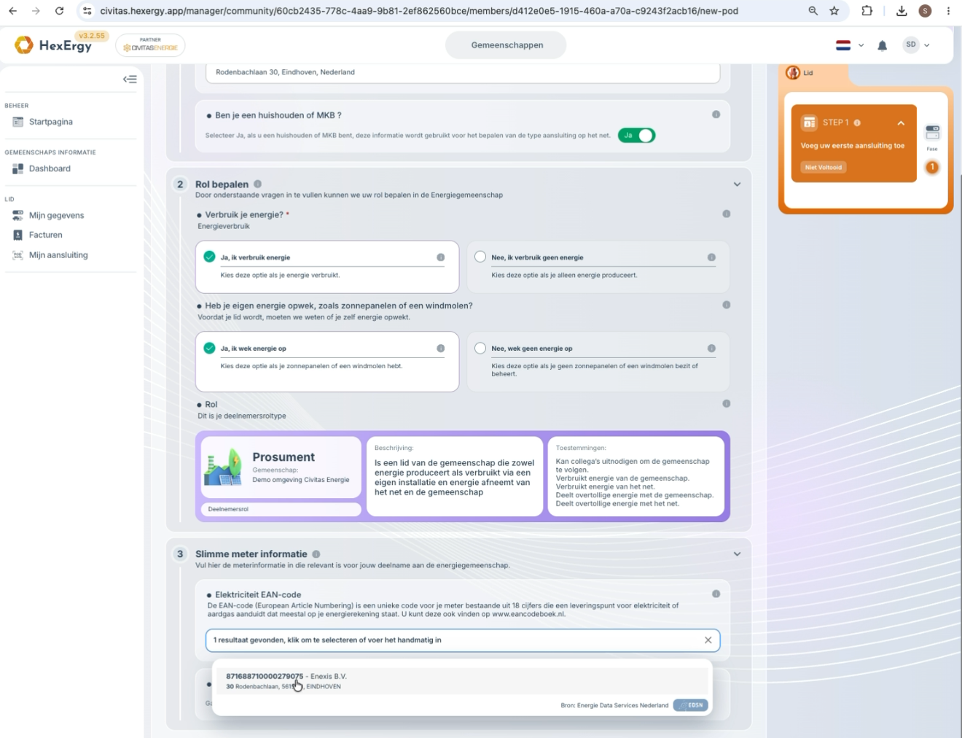Select Nee, ik verbruik geen energie
The height and width of the screenshot is (738, 962).
(x=598, y=267)
